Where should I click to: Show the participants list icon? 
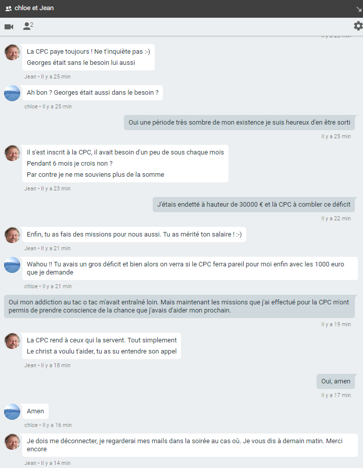[x=27, y=26]
